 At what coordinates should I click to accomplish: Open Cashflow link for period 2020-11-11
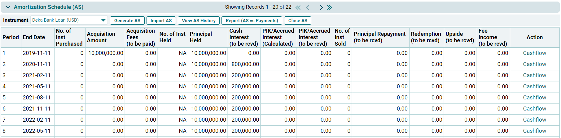click(534, 64)
